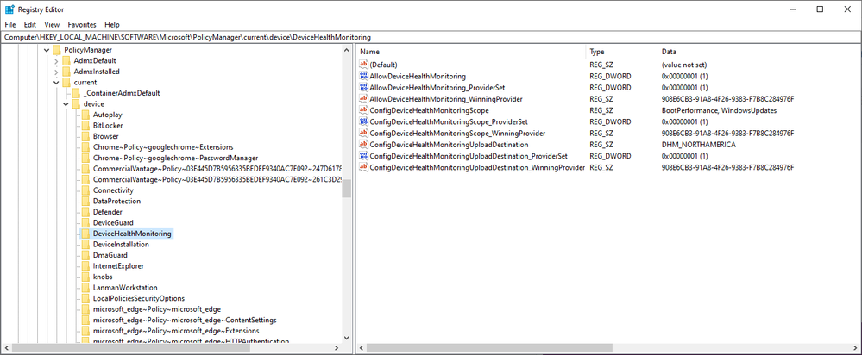Image resolution: width=862 pixels, height=355 pixels.
Task: Expand the AdmxDefault tree node
Action: coord(56,61)
